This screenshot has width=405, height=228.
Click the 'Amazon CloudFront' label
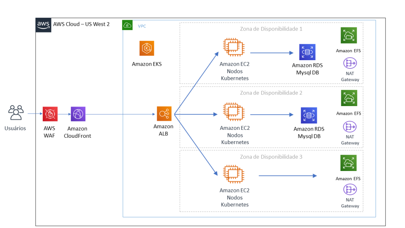pyautogui.click(x=78, y=132)
